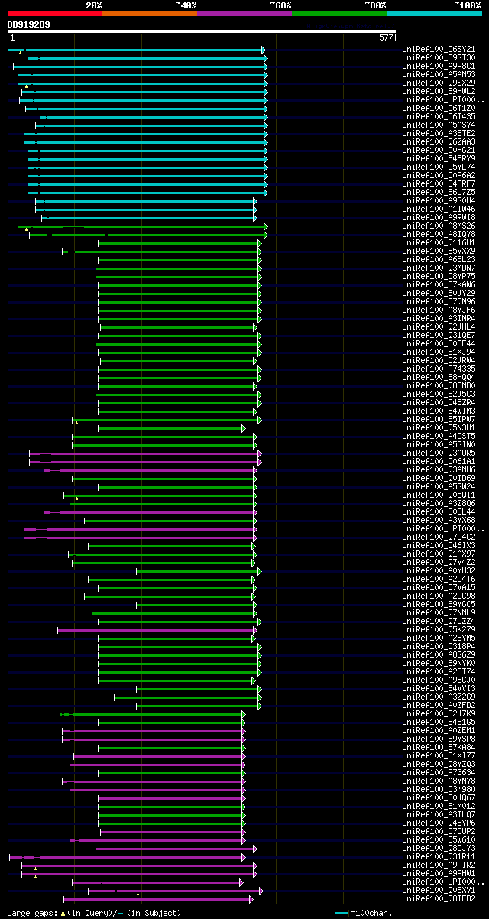Open hit UniRef100_B9ST30 label
The image size is (489, 919).
(x=440, y=57)
